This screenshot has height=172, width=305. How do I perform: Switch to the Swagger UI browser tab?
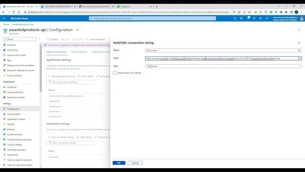click(134, 6)
